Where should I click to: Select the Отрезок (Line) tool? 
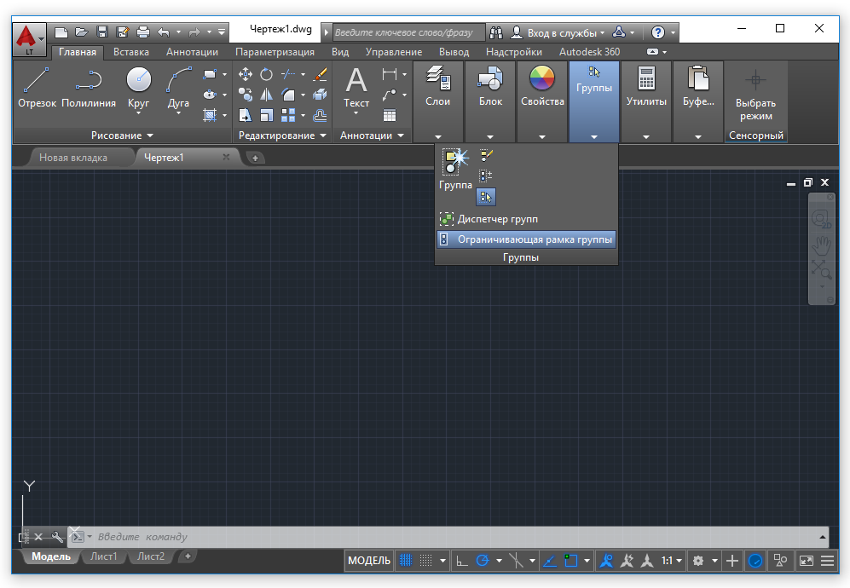click(37, 87)
